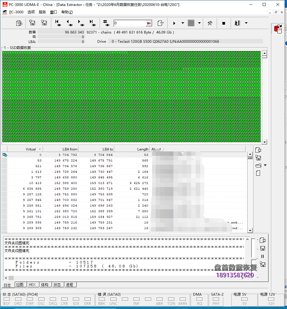The height and width of the screenshot is (309, 287).
Task: Jump to first chain toolbar icon
Action: [x=58, y=23]
